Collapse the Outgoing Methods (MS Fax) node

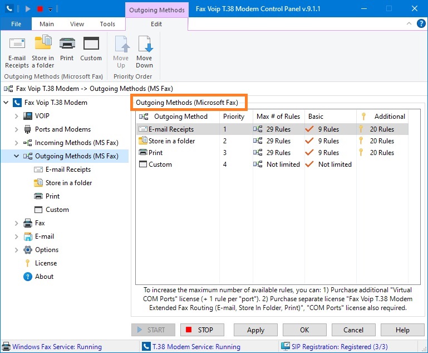click(16, 156)
